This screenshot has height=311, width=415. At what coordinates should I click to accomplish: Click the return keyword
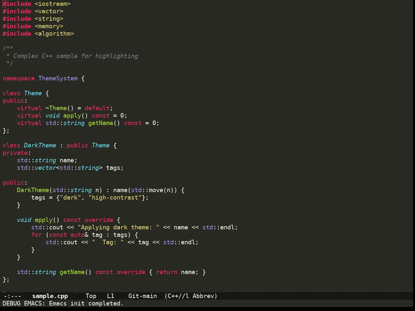pyautogui.click(x=167, y=272)
